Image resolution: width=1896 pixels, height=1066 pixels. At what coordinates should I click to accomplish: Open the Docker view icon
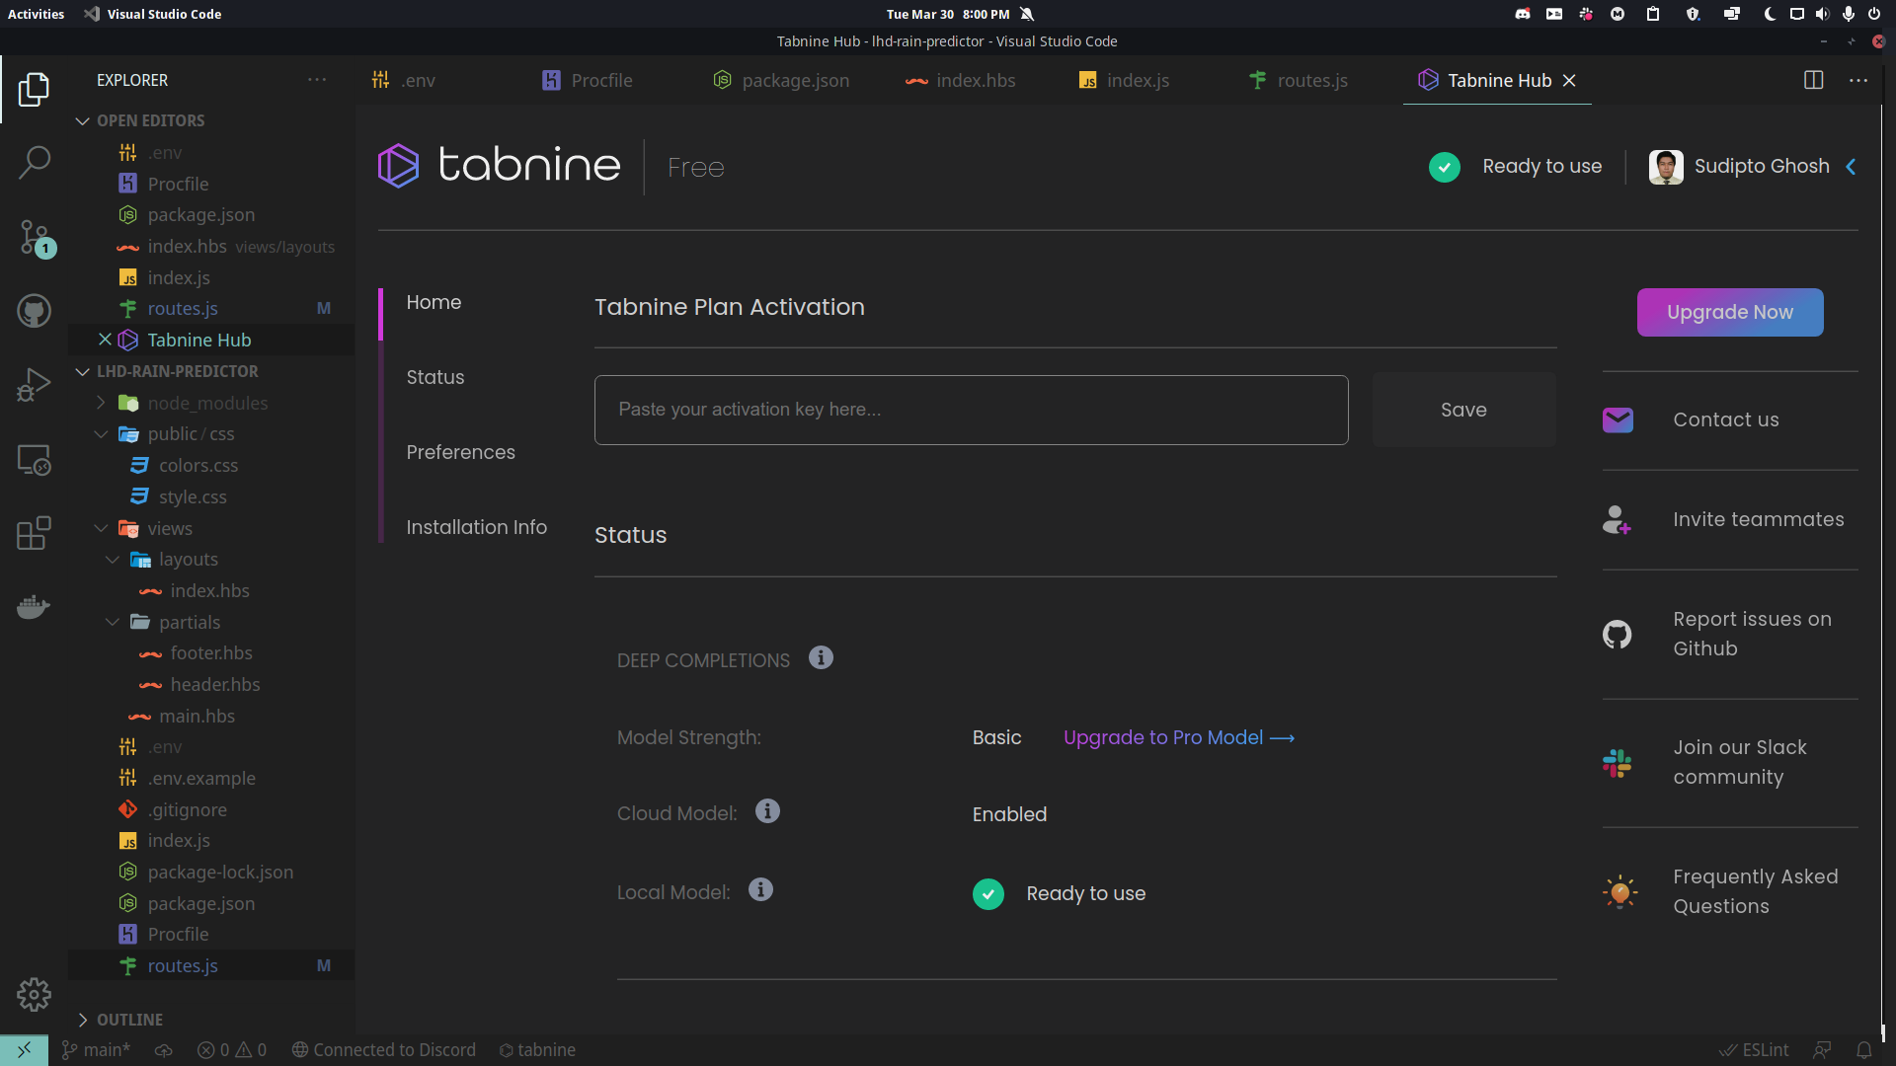[x=34, y=607]
